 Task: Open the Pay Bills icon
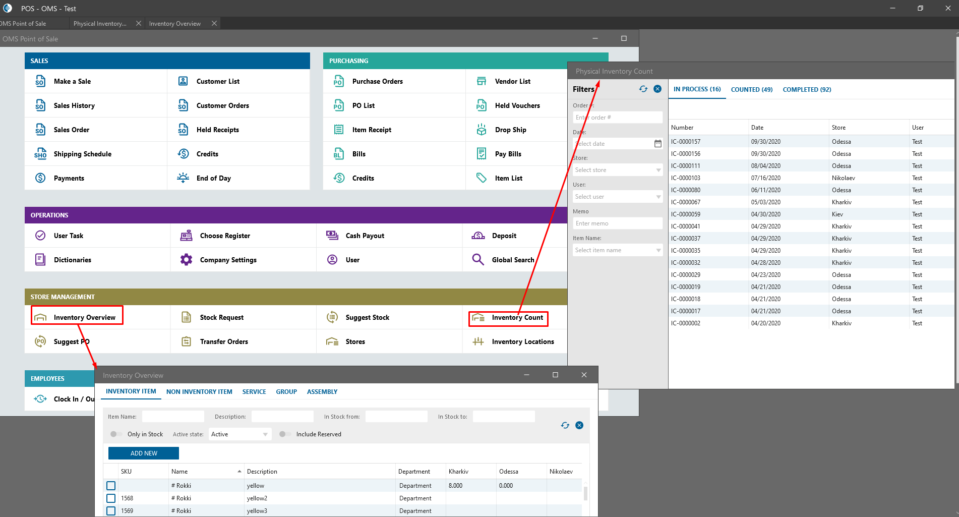482,154
